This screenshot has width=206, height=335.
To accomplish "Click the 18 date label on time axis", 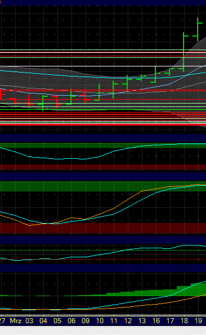I will click(184, 321).
